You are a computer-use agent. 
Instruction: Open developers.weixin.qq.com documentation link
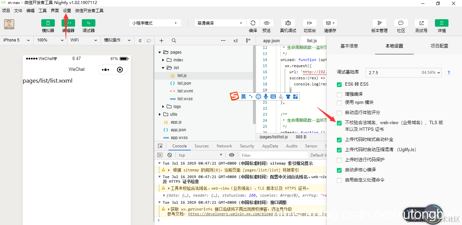click(x=257, y=214)
